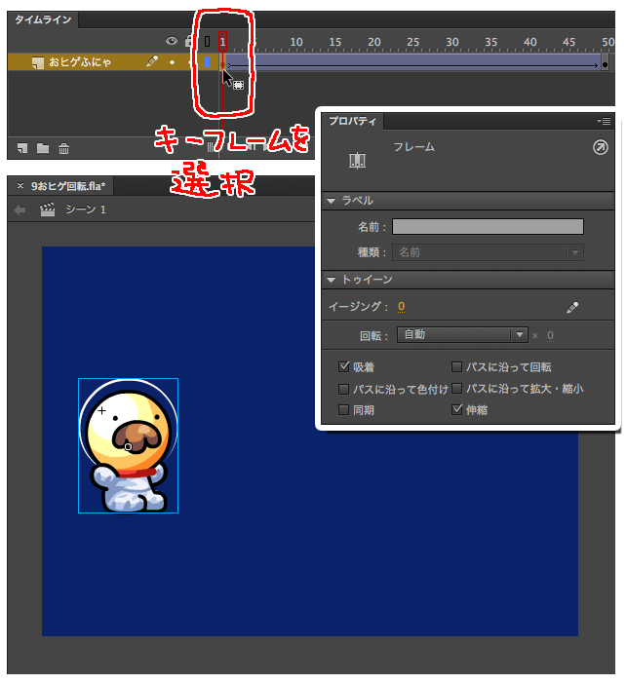627x684 pixels.
Task: Switch to the 9おヒゲ回転.fla document tab
Action: click(x=68, y=186)
